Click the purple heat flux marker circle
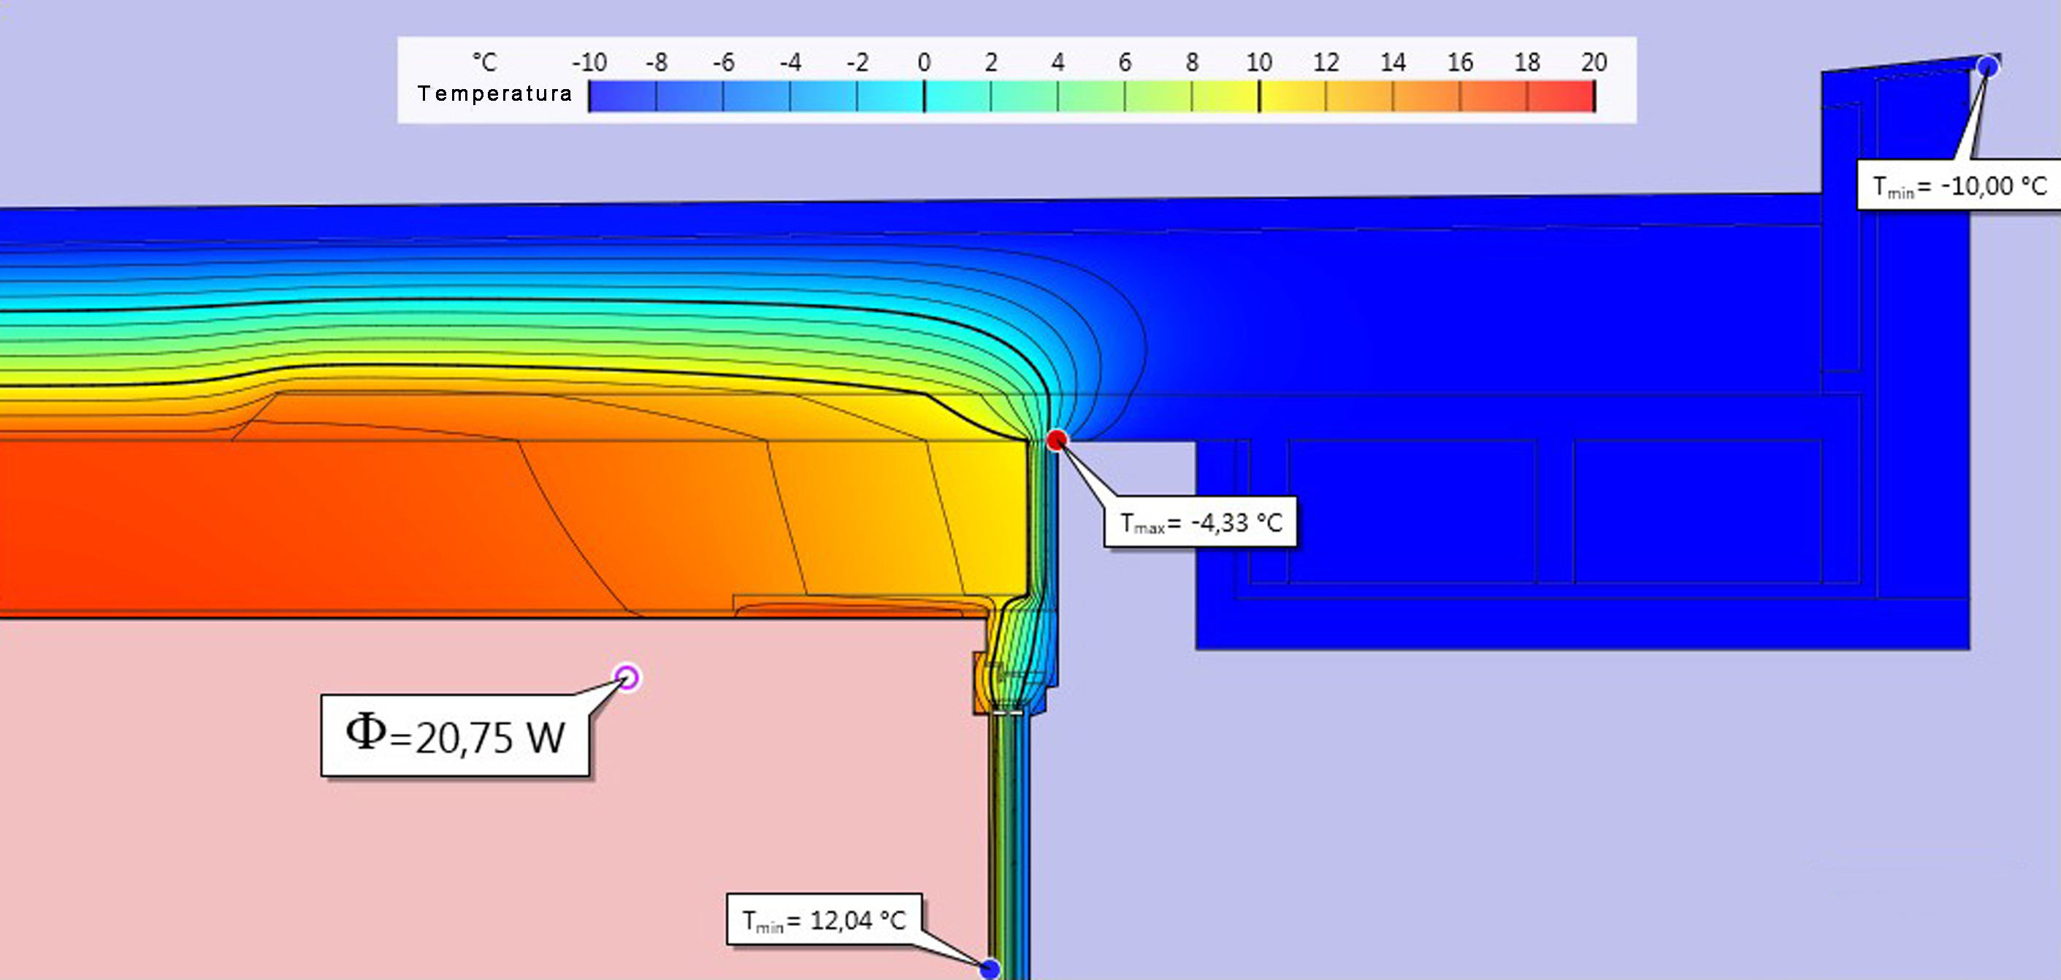Image resolution: width=2061 pixels, height=980 pixels. click(x=627, y=678)
